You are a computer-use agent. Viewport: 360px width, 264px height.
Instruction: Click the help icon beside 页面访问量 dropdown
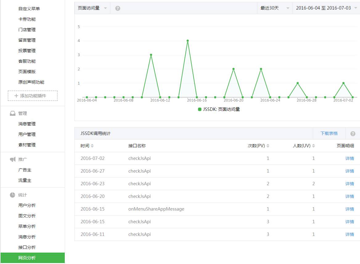pos(117,8)
